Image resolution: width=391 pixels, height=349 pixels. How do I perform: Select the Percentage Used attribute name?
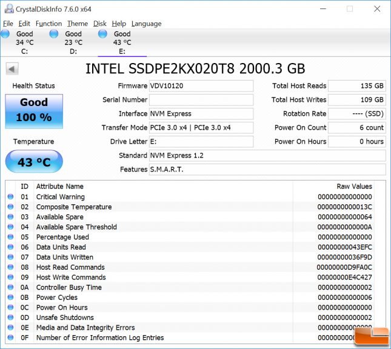coord(62,237)
